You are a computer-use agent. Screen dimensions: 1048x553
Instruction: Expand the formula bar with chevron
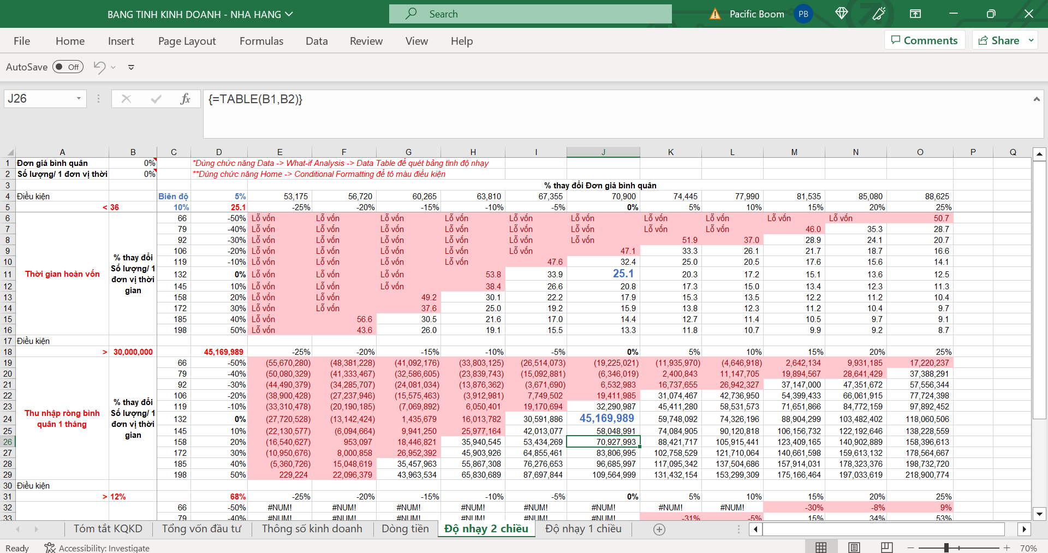tap(1036, 99)
